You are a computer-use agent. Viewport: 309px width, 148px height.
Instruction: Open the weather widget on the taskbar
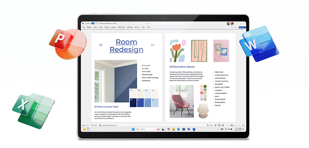tap(87, 129)
